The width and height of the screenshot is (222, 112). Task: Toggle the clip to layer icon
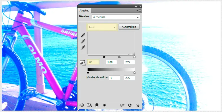97,105
